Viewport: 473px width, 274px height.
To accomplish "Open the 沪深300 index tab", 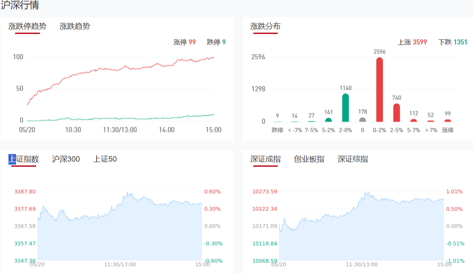I will 66,159.
